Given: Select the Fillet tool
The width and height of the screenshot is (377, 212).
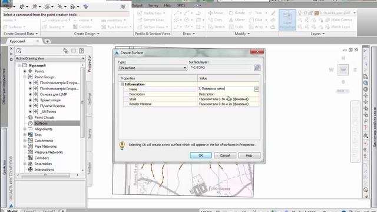Looking at the screenshot, I should 256,20.
